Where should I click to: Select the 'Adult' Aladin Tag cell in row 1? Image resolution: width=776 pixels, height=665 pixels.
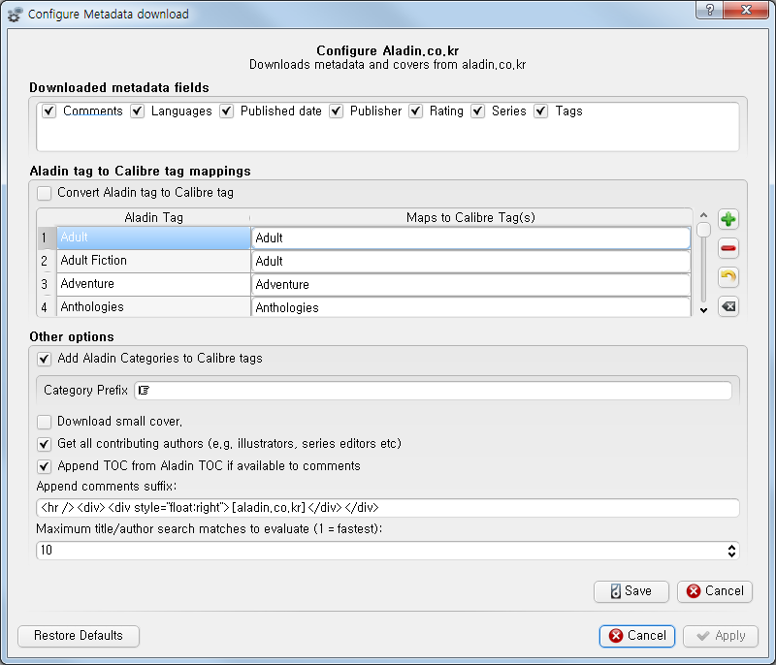pos(153,237)
